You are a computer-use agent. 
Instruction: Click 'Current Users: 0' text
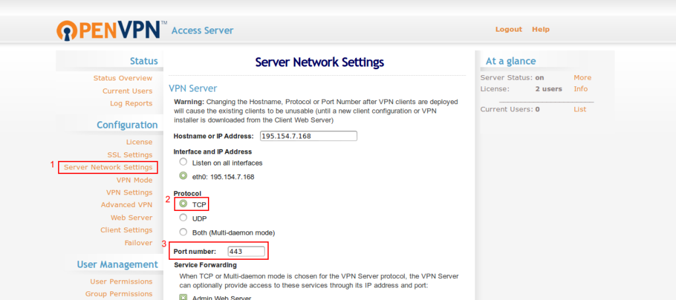pyautogui.click(x=510, y=109)
